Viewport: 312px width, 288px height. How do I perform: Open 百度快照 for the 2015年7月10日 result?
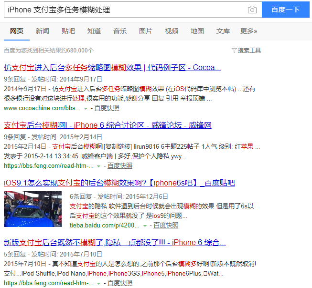pos(120,283)
